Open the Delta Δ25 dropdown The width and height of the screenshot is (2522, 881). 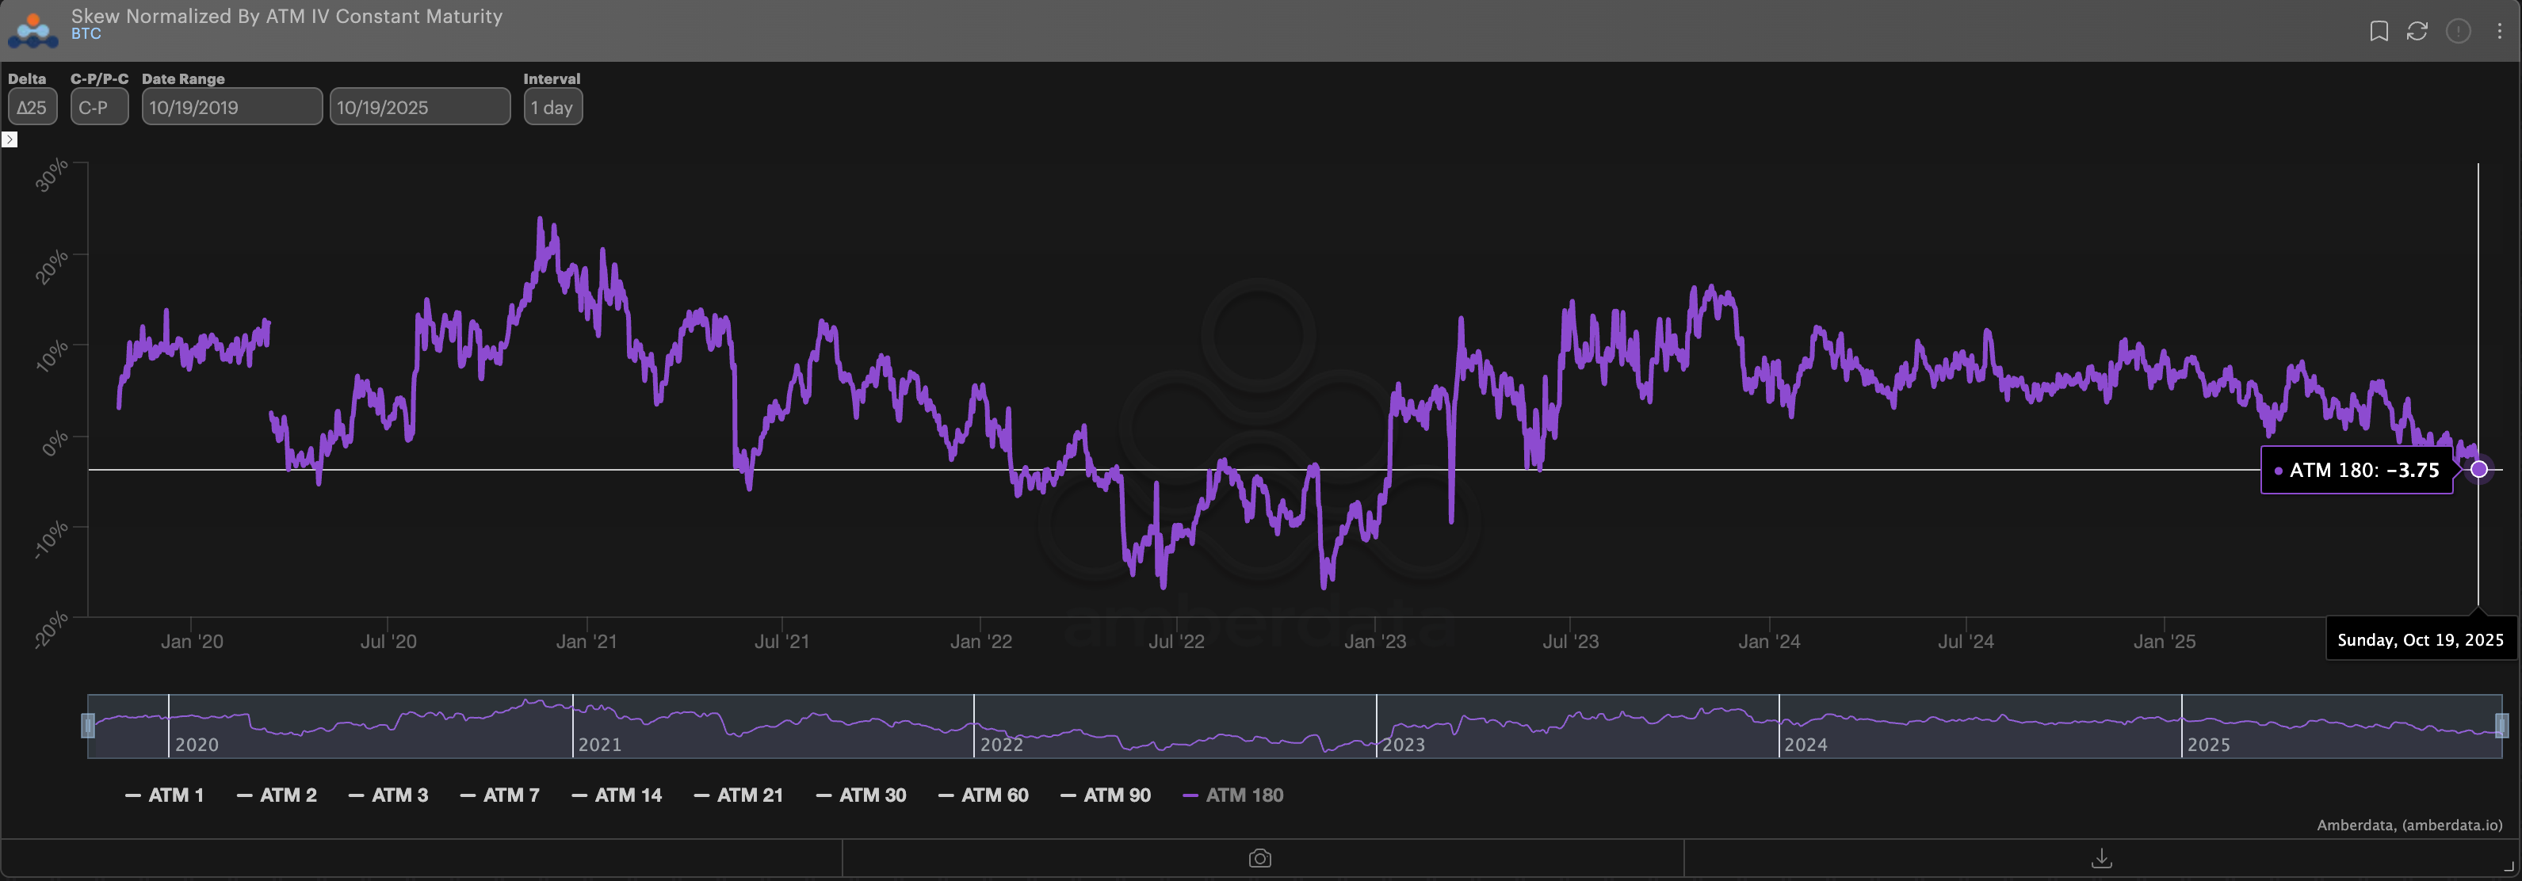(32, 107)
